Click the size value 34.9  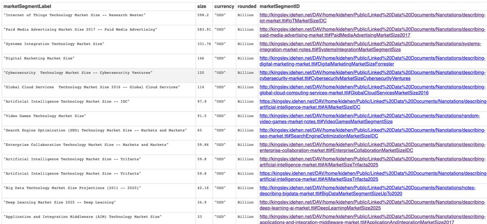click(202, 202)
